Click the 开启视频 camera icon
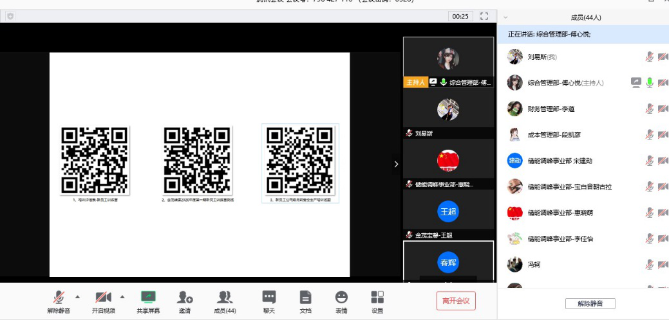Screen dimensions: 669x320 (x=104, y=297)
